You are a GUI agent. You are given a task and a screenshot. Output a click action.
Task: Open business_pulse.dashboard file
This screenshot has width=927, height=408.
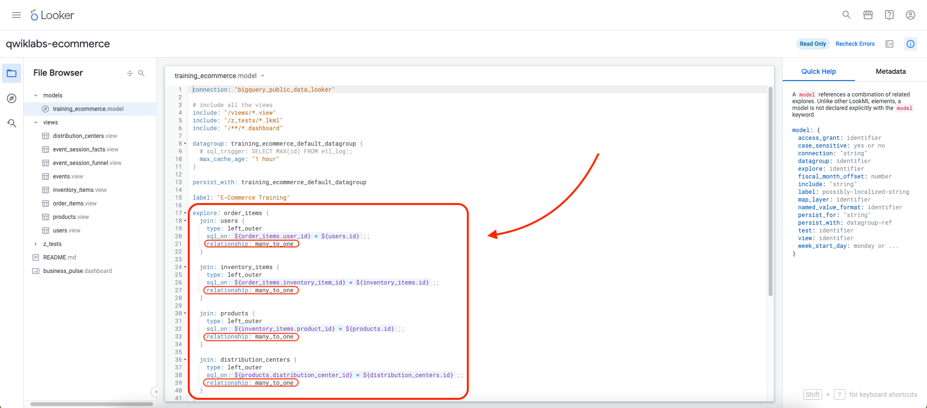coord(77,271)
